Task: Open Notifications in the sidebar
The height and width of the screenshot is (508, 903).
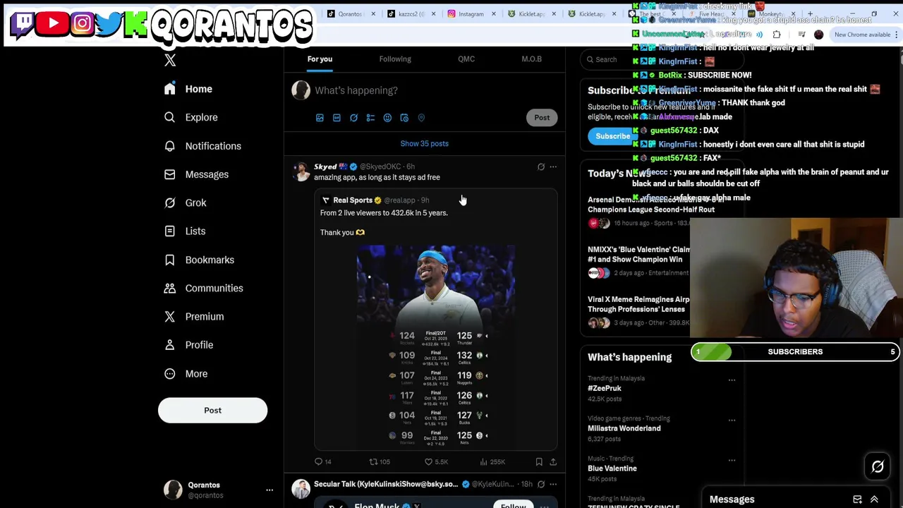Action: (x=203, y=146)
